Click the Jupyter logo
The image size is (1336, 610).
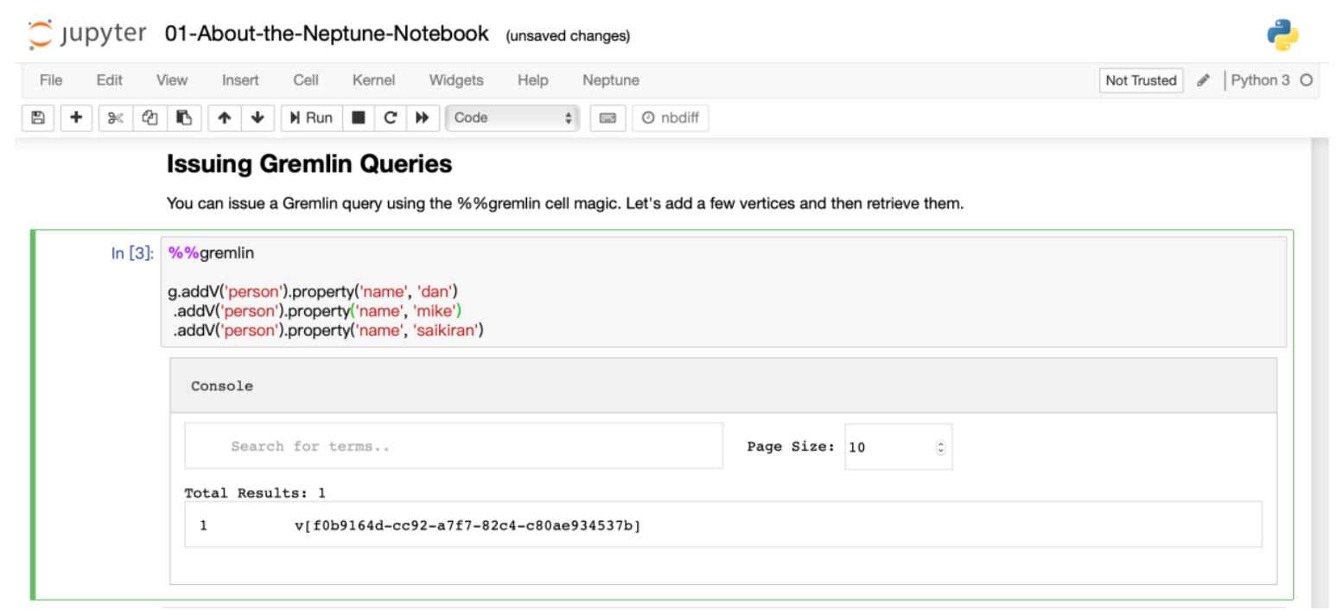[87, 34]
